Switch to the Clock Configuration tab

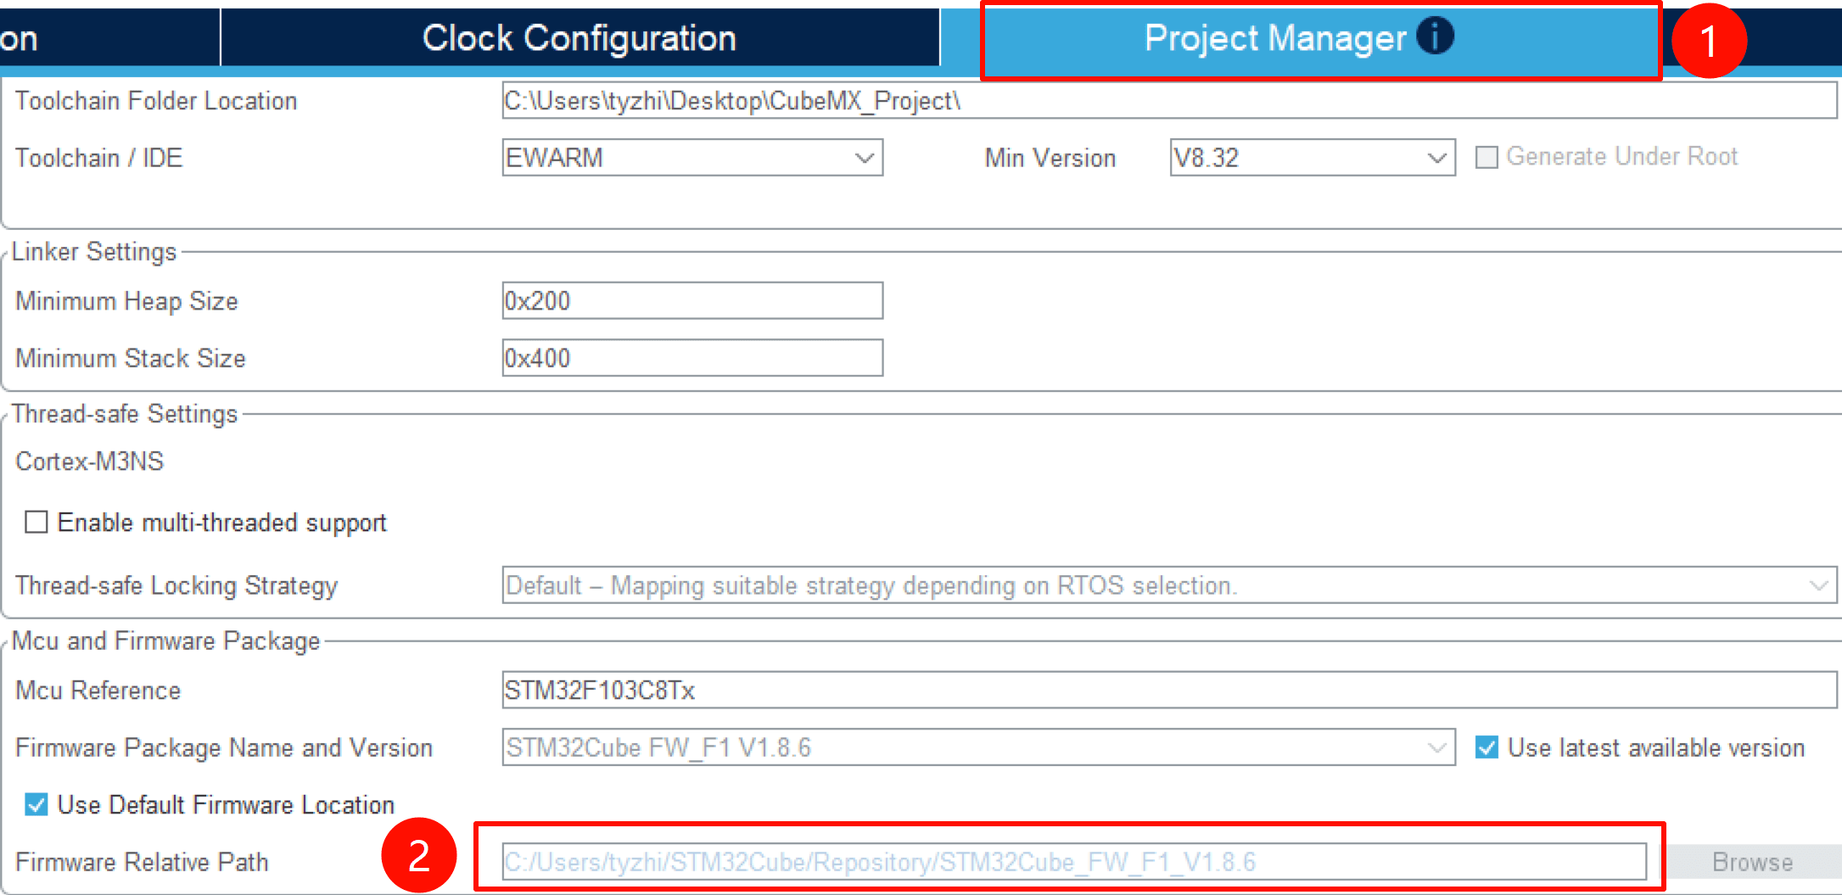(579, 38)
